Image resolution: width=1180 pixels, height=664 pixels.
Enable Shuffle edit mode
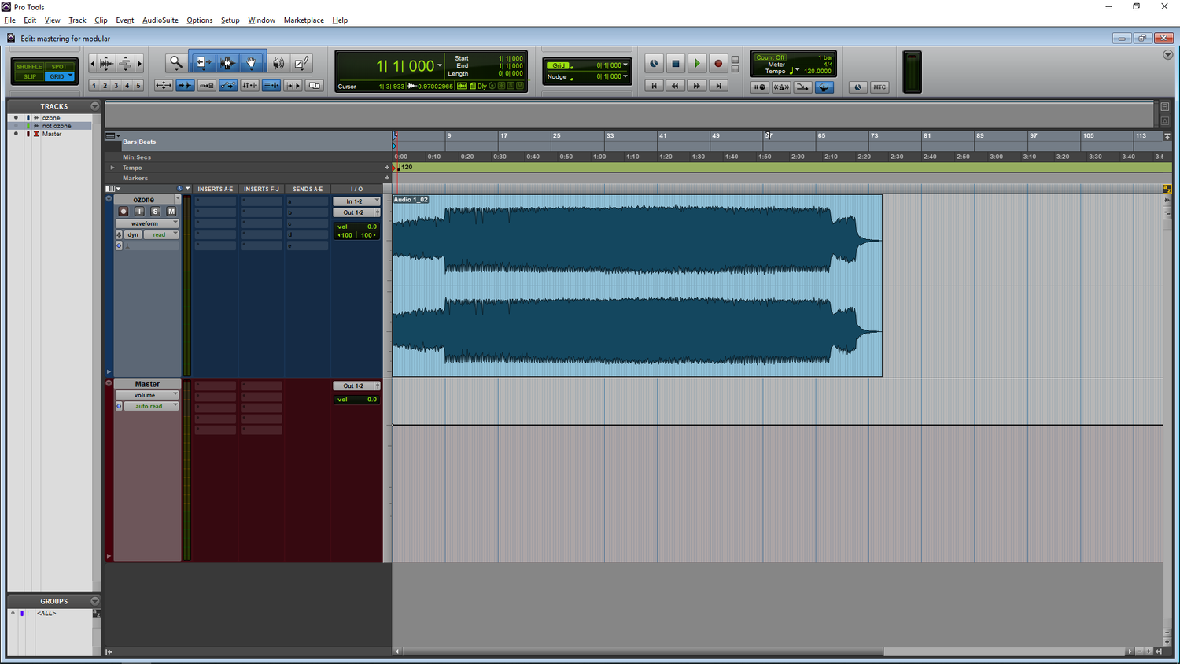(29, 67)
